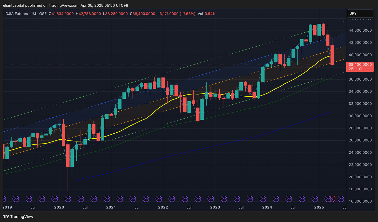Click the 2022 year label on time axis
The image size is (378, 222).
[163, 207]
